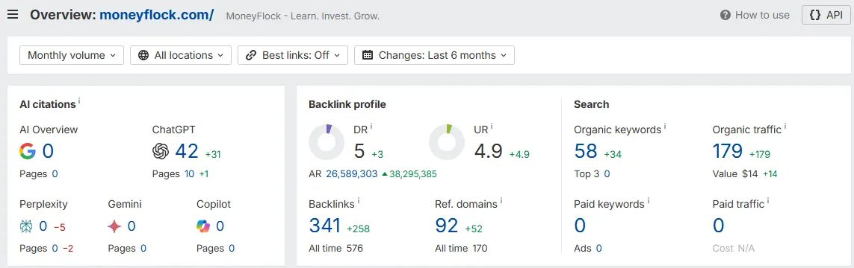The width and height of the screenshot is (854, 268).
Task: Click the DR value 5
Action: click(359, 151)
